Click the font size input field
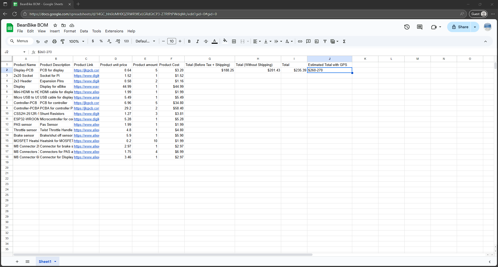 click(172, 41)
